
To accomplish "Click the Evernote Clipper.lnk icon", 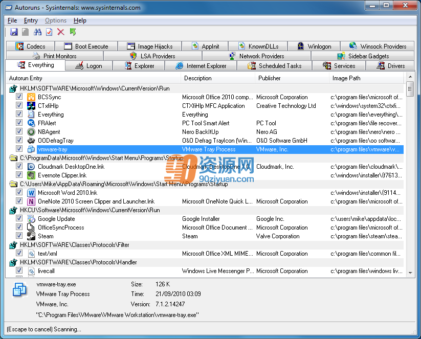I will click(x=31, y=175).
